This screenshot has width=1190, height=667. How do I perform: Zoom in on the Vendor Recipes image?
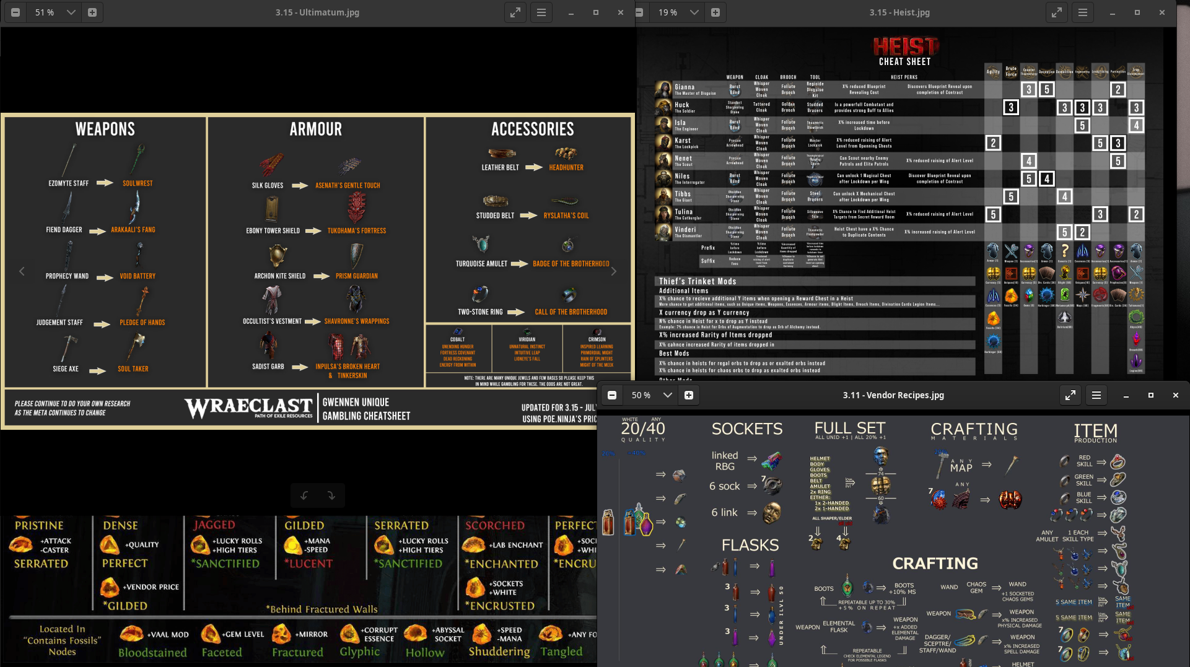[689, 395]
